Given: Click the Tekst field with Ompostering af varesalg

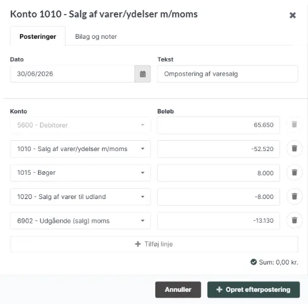Looking at the screenshot, I should pos(227,74).
